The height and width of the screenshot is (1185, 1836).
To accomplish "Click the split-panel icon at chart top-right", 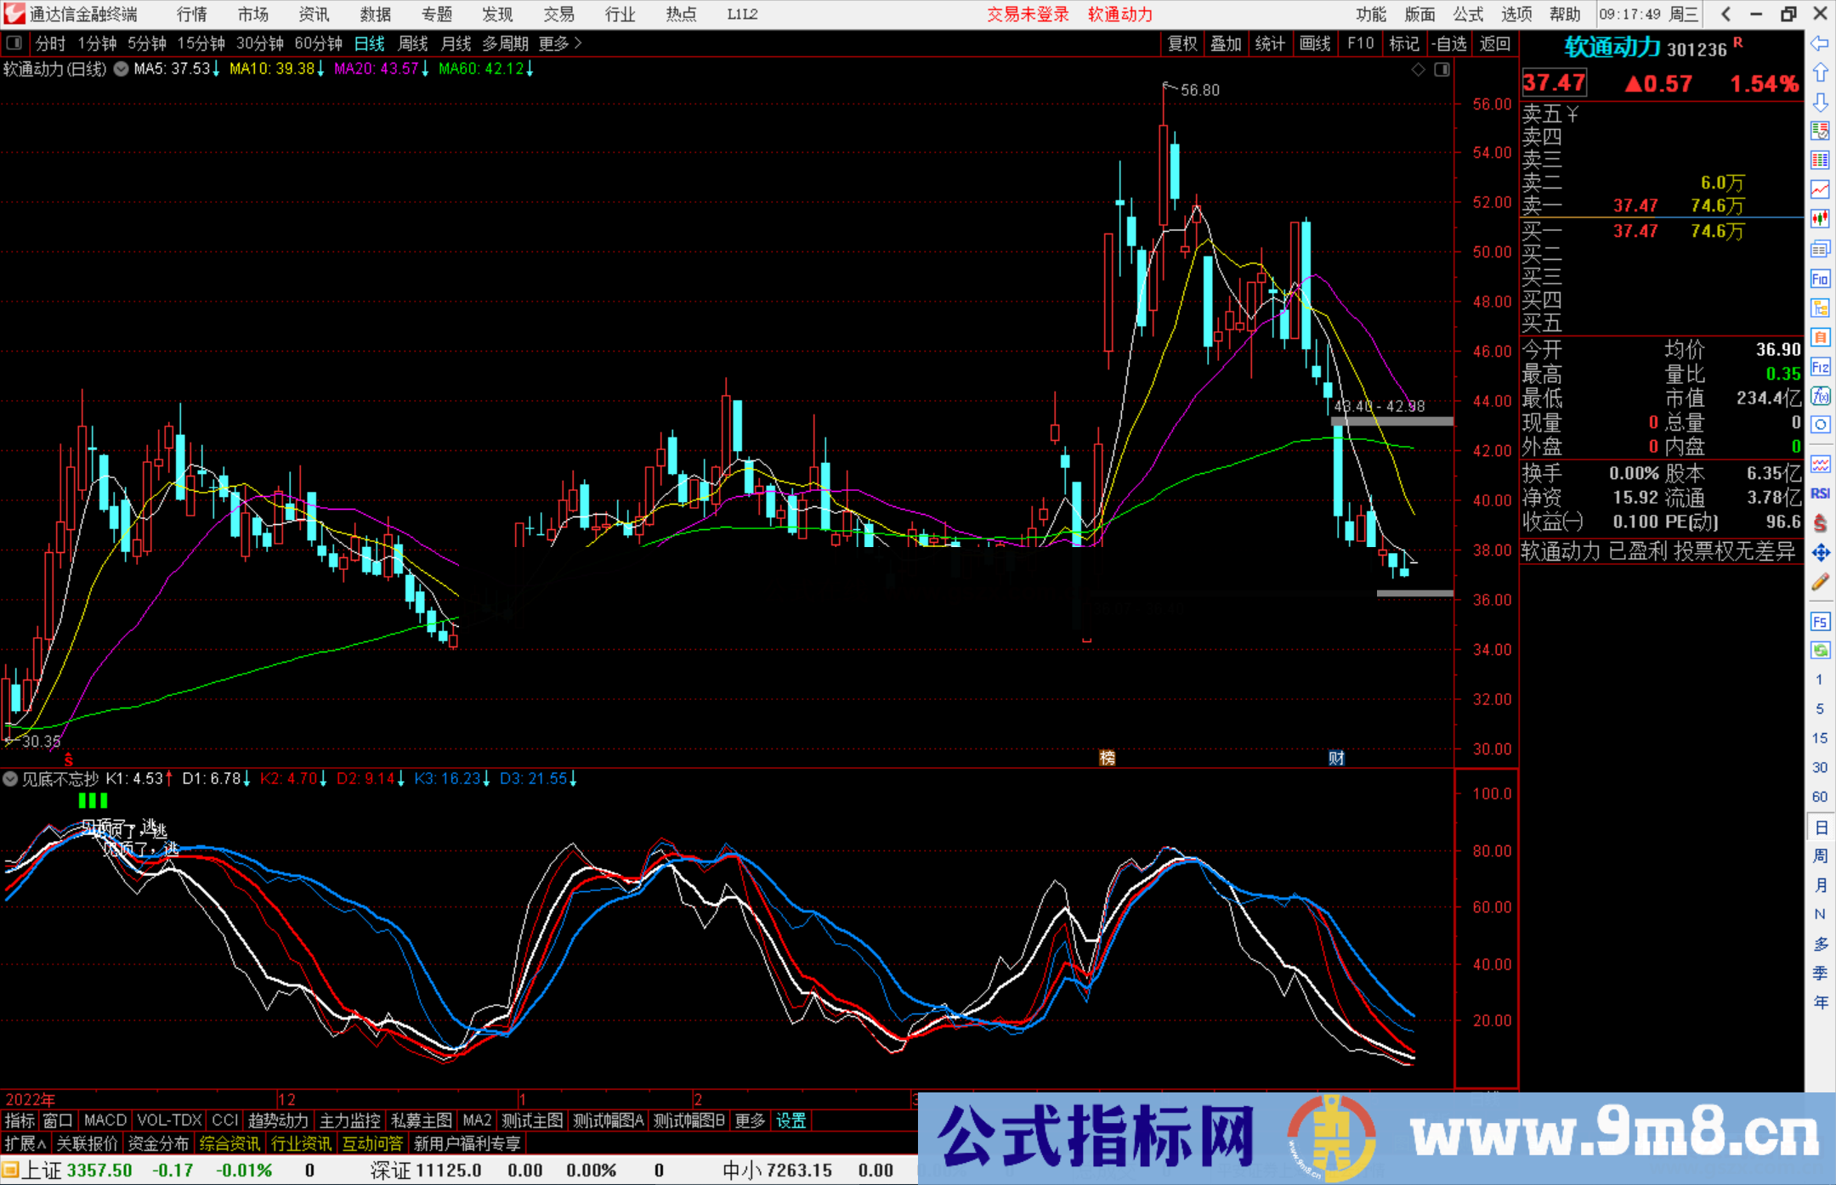I will (1442, 70).
